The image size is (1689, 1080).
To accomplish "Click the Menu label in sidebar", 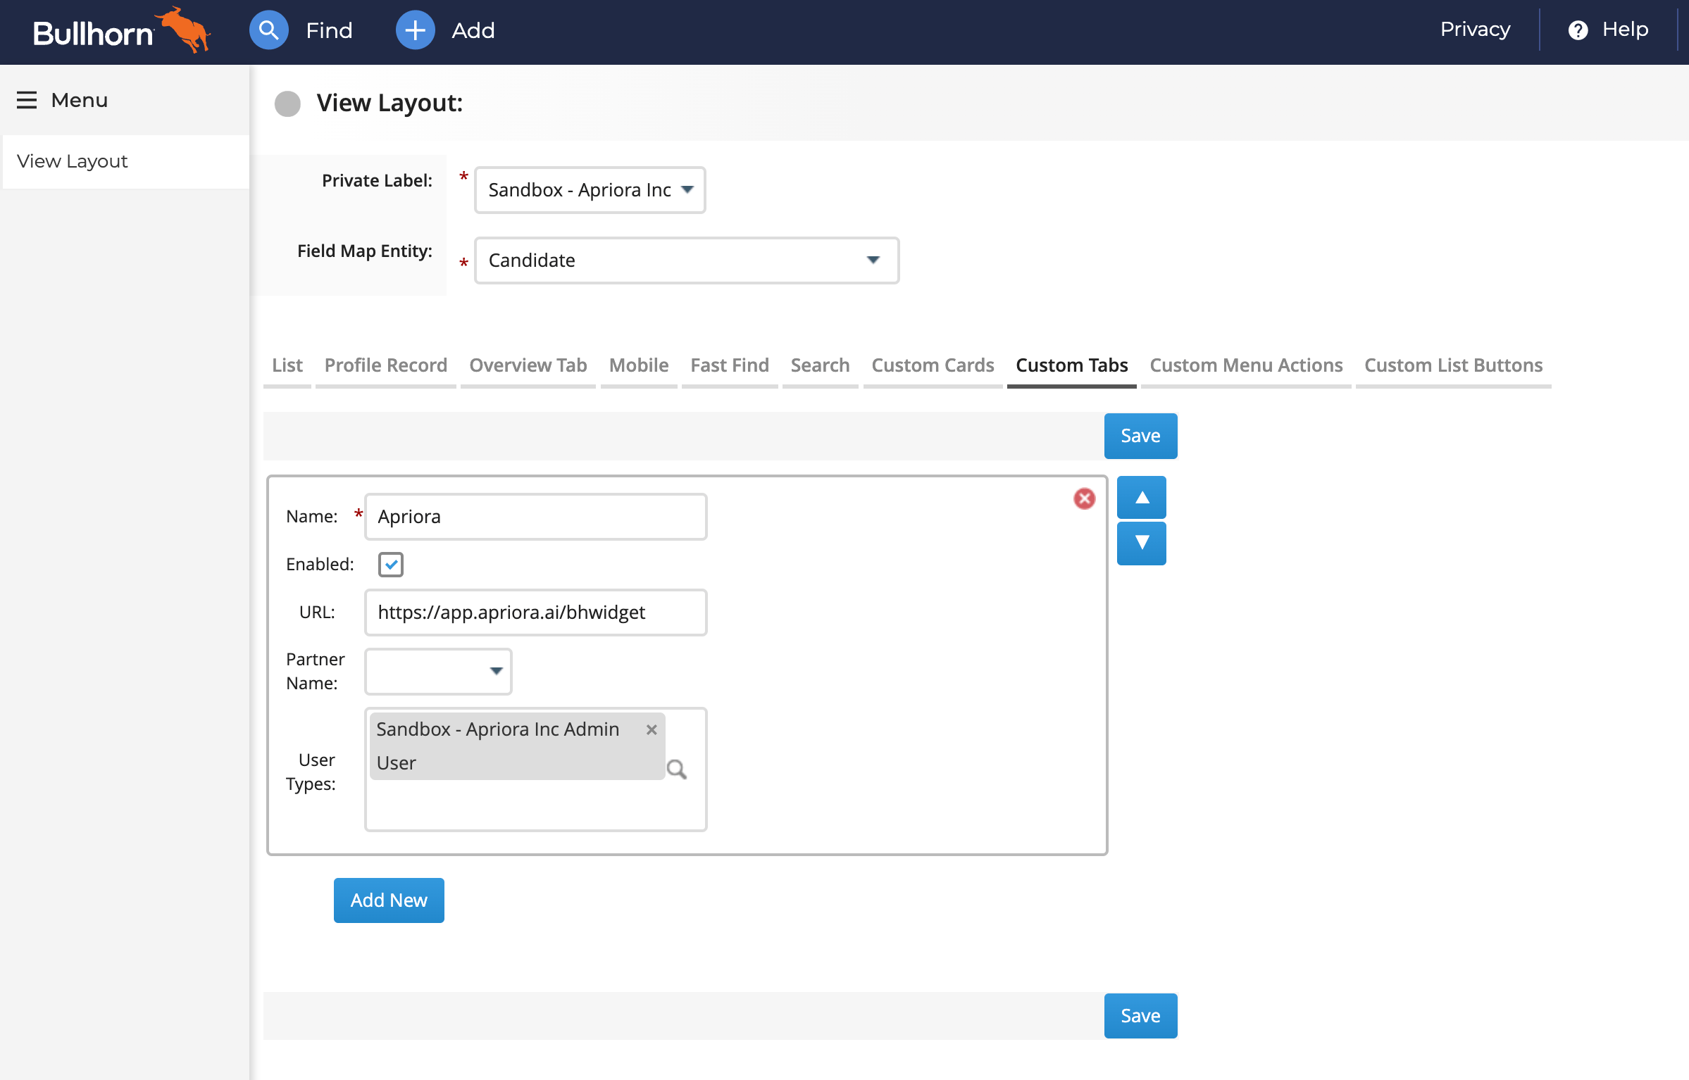I will pyautogui.click(x=80, y=100).
